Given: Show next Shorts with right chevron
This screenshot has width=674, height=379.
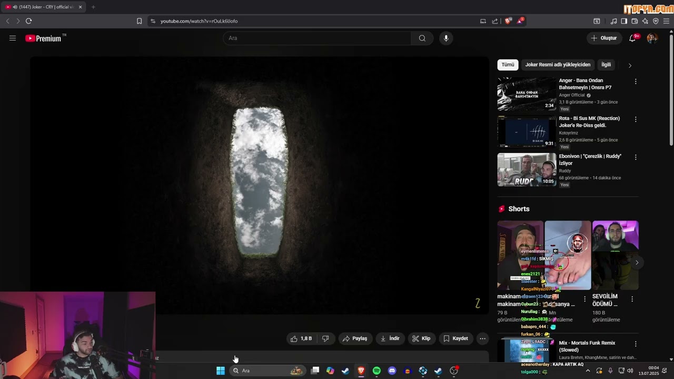Looking at the screenshot, I should [x=637, y=262].
